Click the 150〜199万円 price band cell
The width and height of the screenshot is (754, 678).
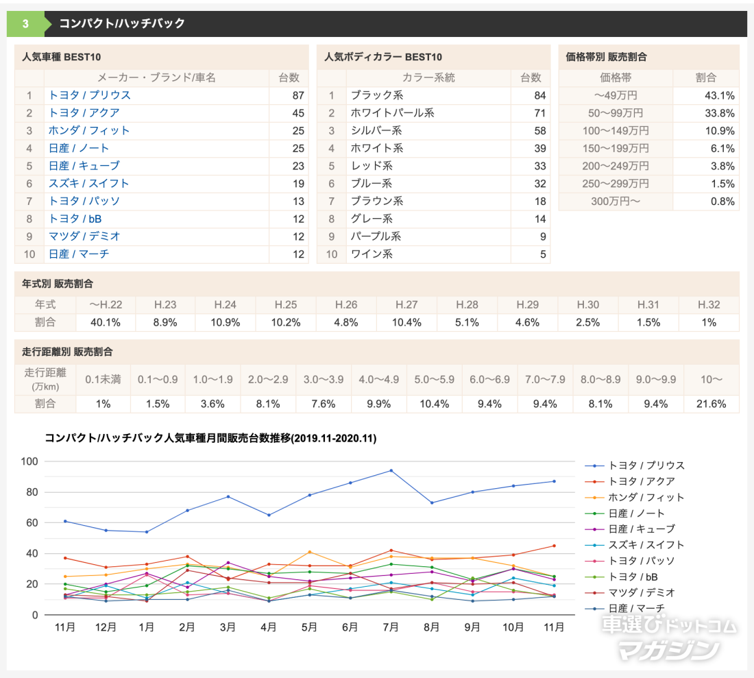616,148
